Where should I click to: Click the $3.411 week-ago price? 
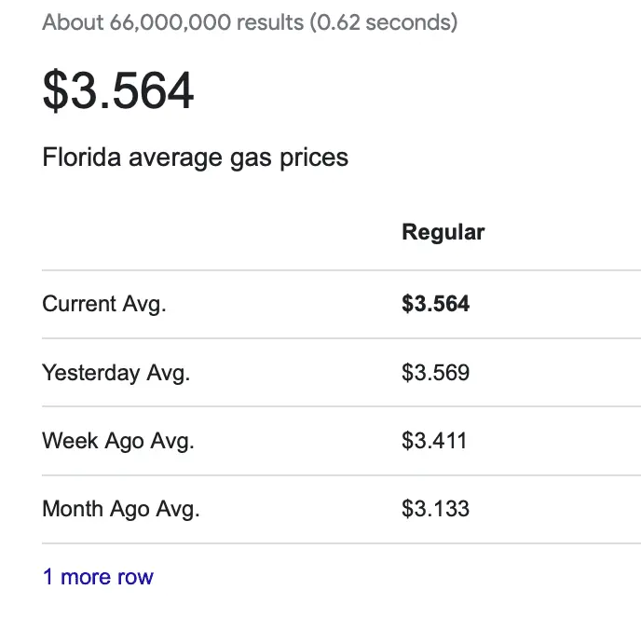[x=433, y=441]
